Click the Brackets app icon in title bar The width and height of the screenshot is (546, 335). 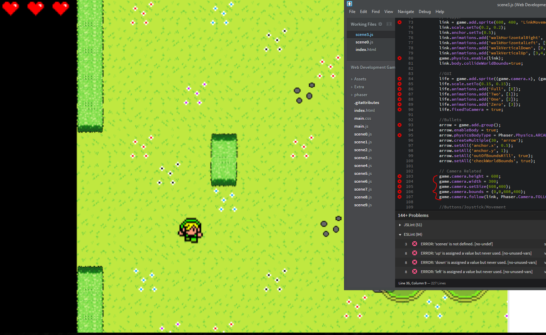tap(349, 4)
